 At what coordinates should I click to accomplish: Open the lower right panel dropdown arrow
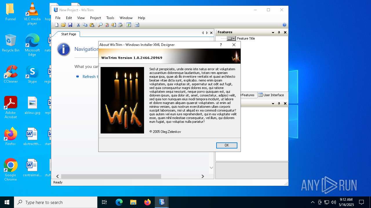click(273, 103)
